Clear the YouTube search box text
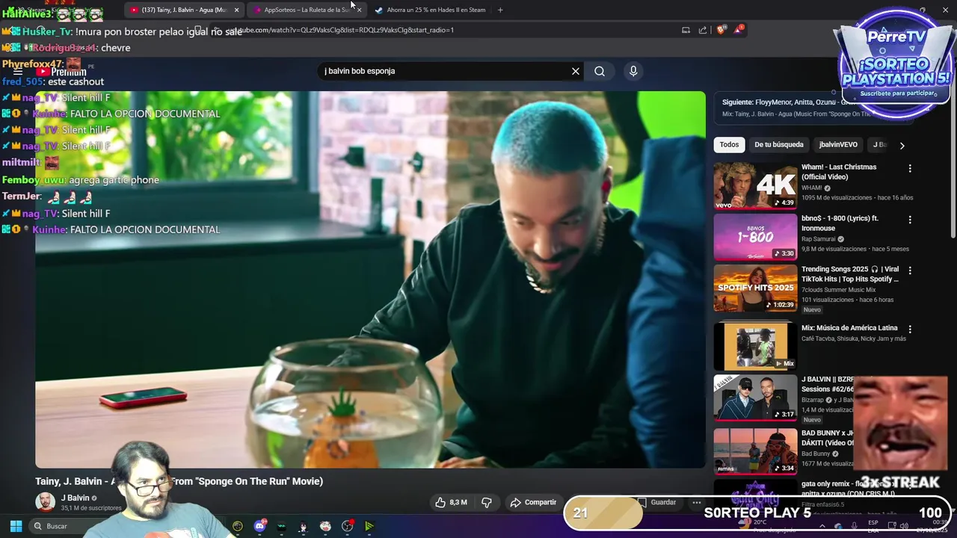The width and height of the screenshot is (957, 538). 576,71
